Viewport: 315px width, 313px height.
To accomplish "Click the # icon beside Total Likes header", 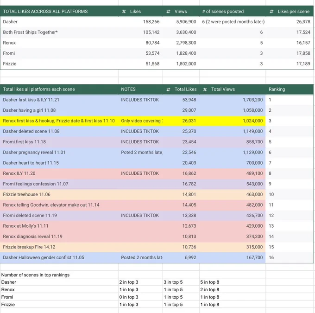I will 168,89.
